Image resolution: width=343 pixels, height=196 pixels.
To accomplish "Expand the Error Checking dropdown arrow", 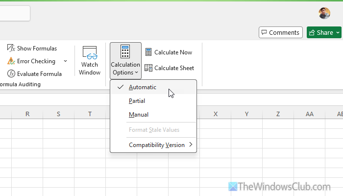I will point(66,61).
